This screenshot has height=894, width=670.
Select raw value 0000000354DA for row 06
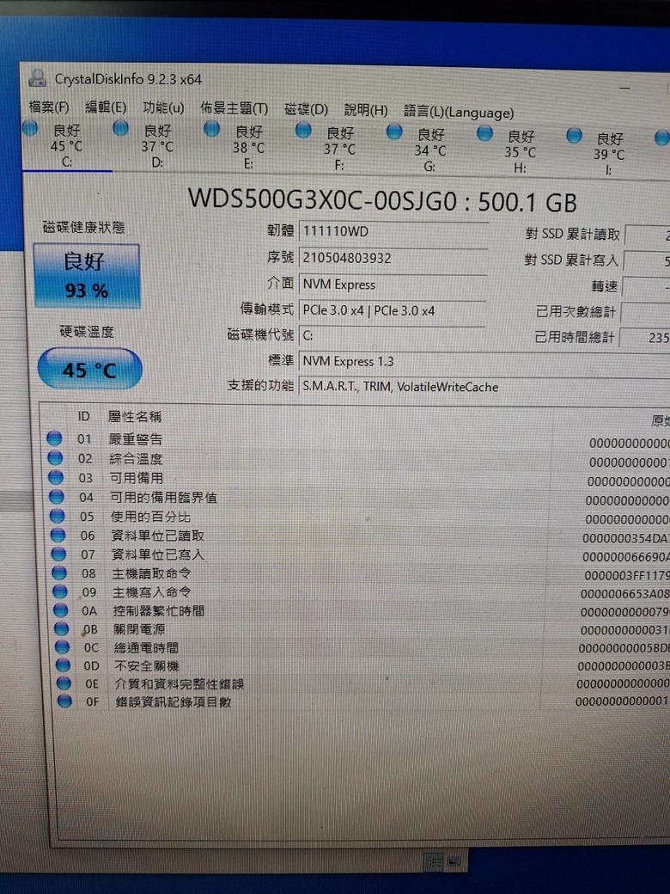click(x=625, y=538)
